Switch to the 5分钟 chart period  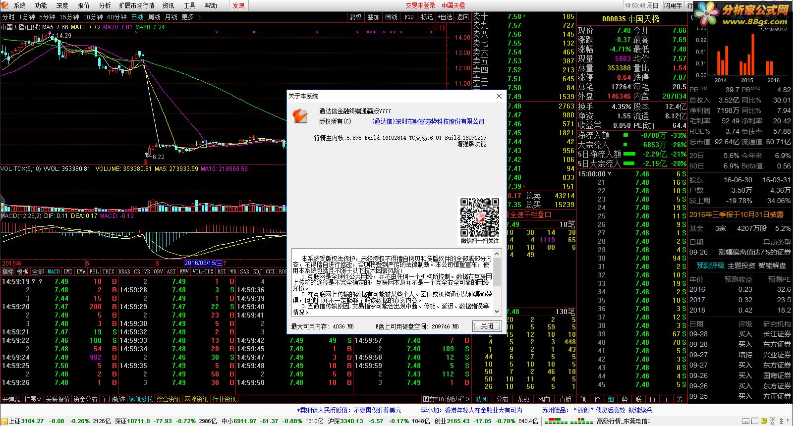(48, 17)
